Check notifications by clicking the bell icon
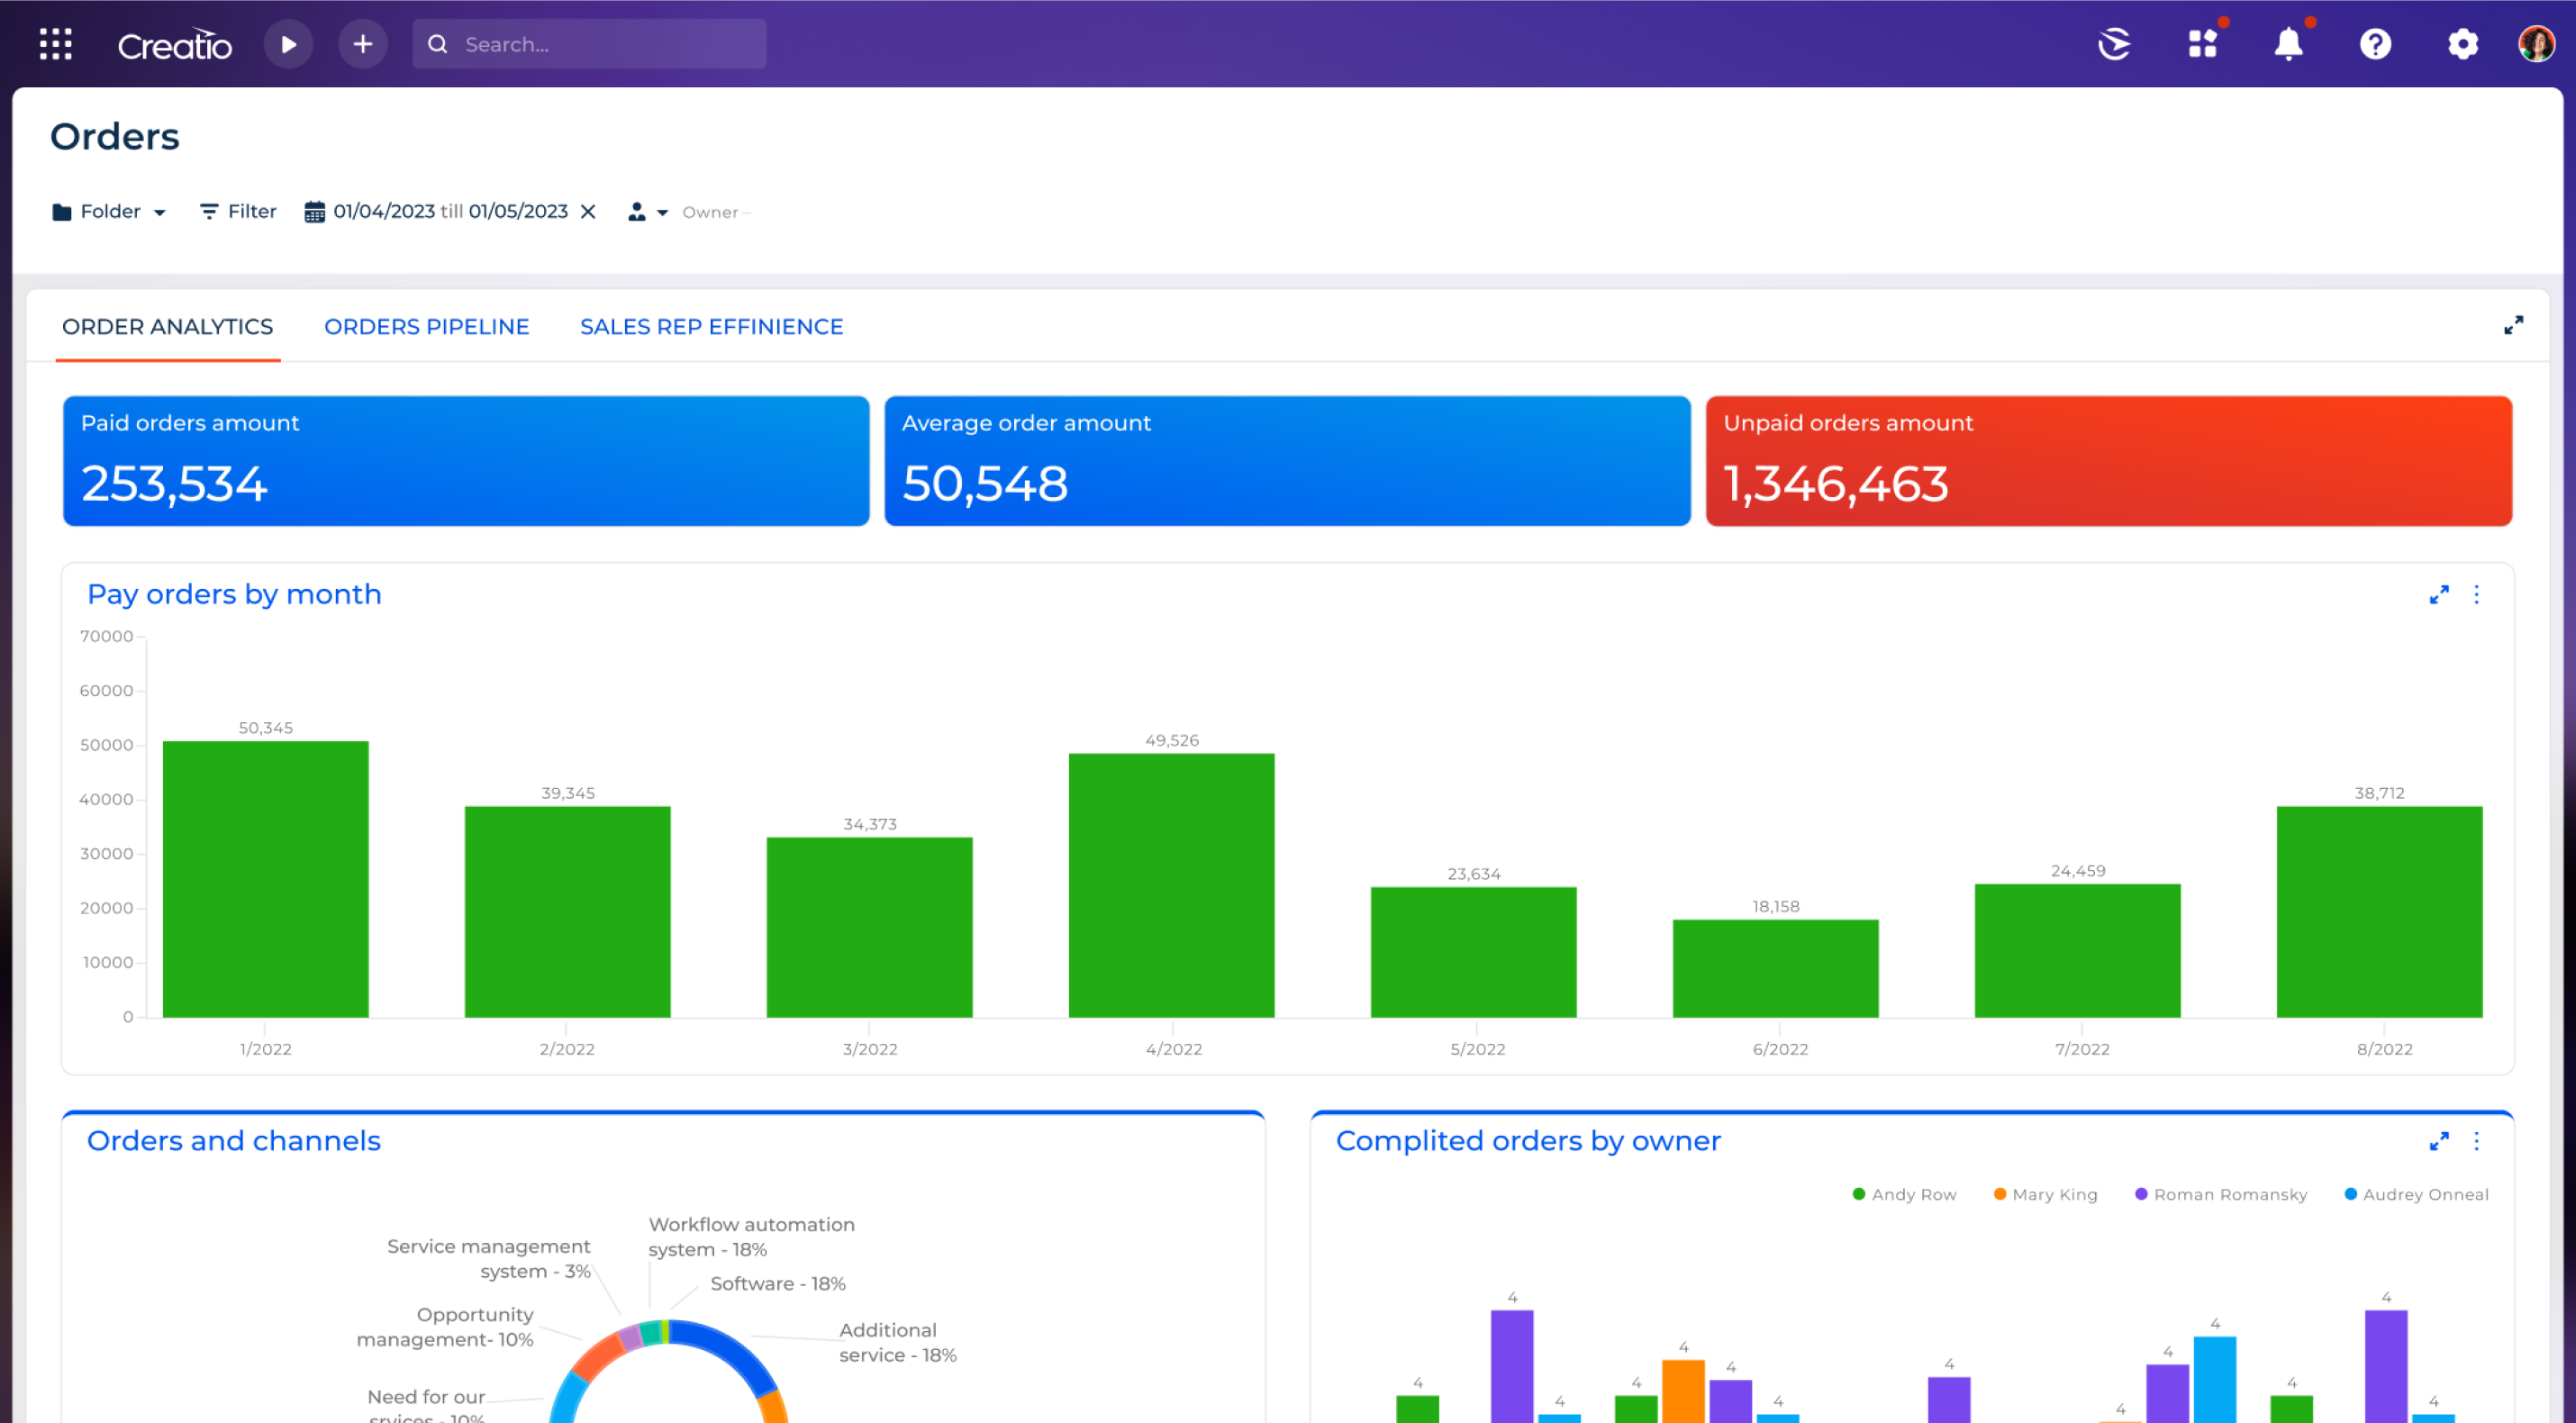Screen dimensions: 2576x1423 2289,44
